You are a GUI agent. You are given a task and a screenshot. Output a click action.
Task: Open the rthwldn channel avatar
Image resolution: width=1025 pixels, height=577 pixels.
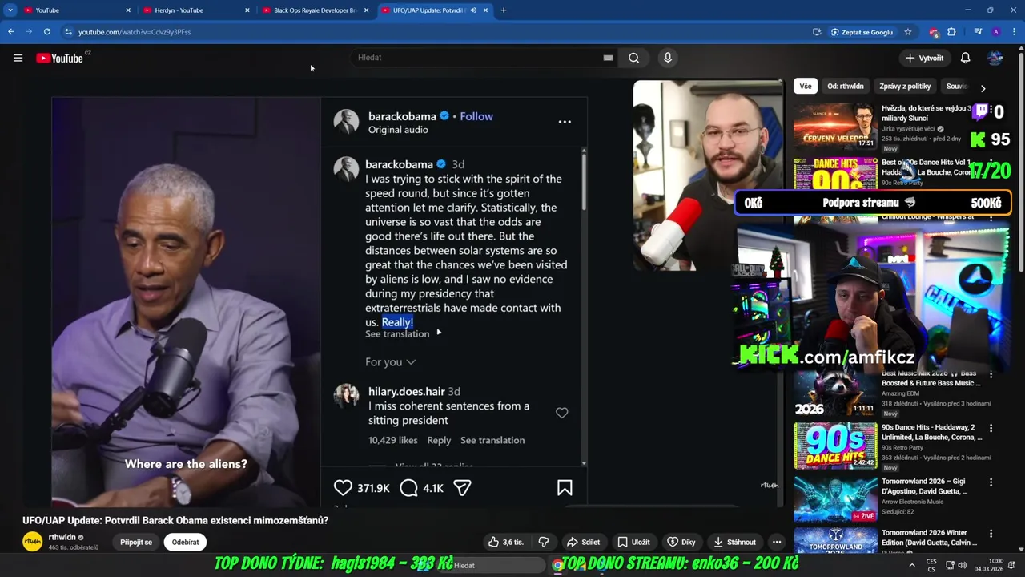coord(32,541)
